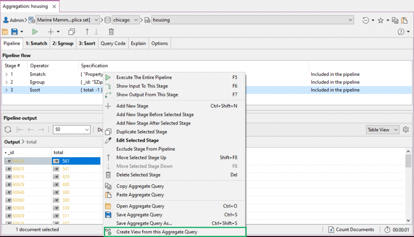Choose Execute The Entire Pipeline
Viewport: 414px width, 237px height.
coord(175,77)
